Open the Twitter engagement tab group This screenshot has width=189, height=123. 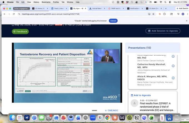tap(21, 8)
